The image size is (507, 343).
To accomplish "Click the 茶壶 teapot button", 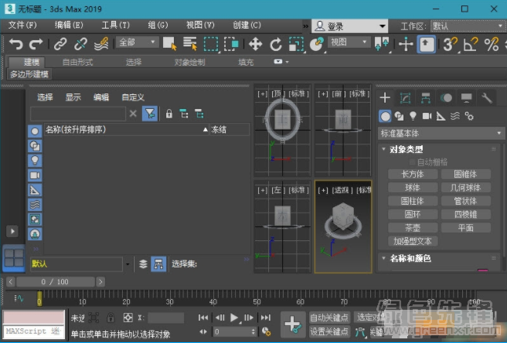I will (413, 228).
